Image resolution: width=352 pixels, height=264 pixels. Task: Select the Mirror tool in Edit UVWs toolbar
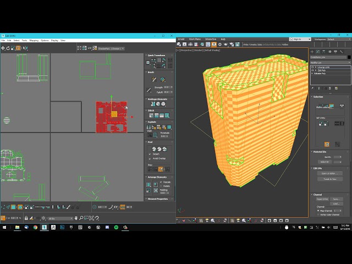click(25, 48)
